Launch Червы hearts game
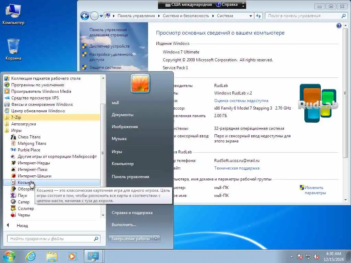Screen dimensions: 351x263 pyautogui.click(x=24, y=215)
